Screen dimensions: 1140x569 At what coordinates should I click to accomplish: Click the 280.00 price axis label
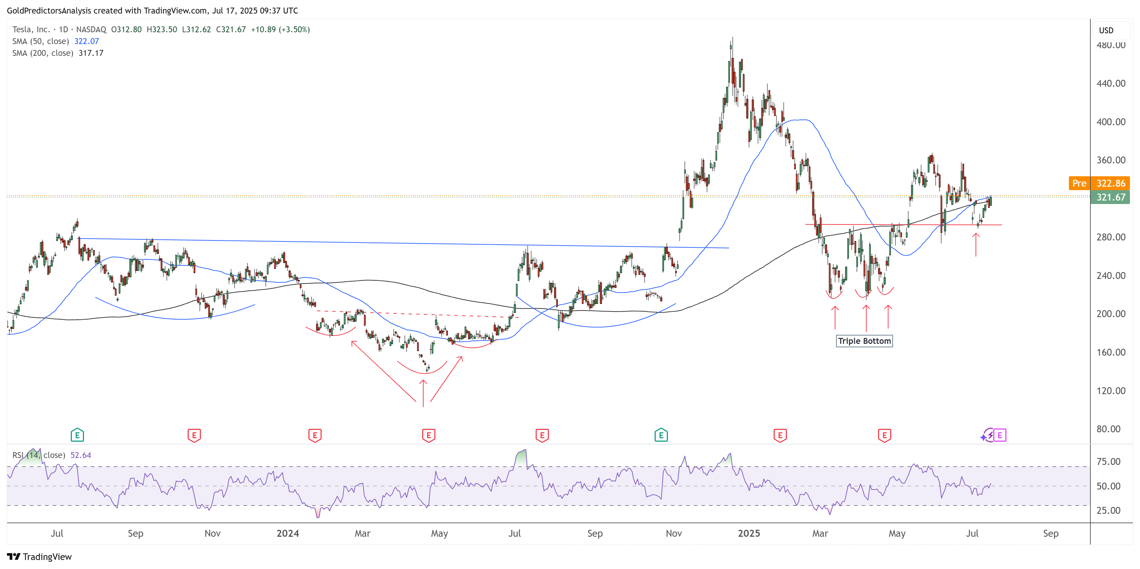[x=1111, y=237]
